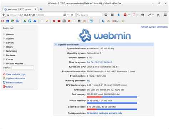Open the YouTube bookmark icon
This screenshot has width=169, height=129.
[x=59, y=21]
